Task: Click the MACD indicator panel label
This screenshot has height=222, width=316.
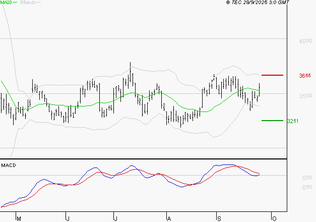Action: coord(9,165)
